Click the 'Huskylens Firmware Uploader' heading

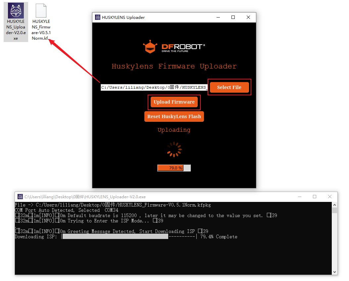pyautogui.click(x=174, y=66)
